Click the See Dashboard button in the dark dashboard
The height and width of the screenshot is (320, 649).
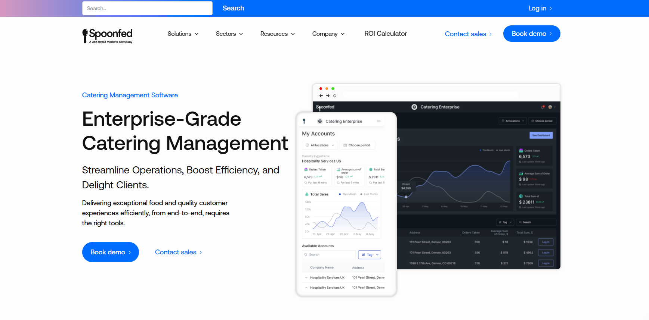(x=541, y=135)
